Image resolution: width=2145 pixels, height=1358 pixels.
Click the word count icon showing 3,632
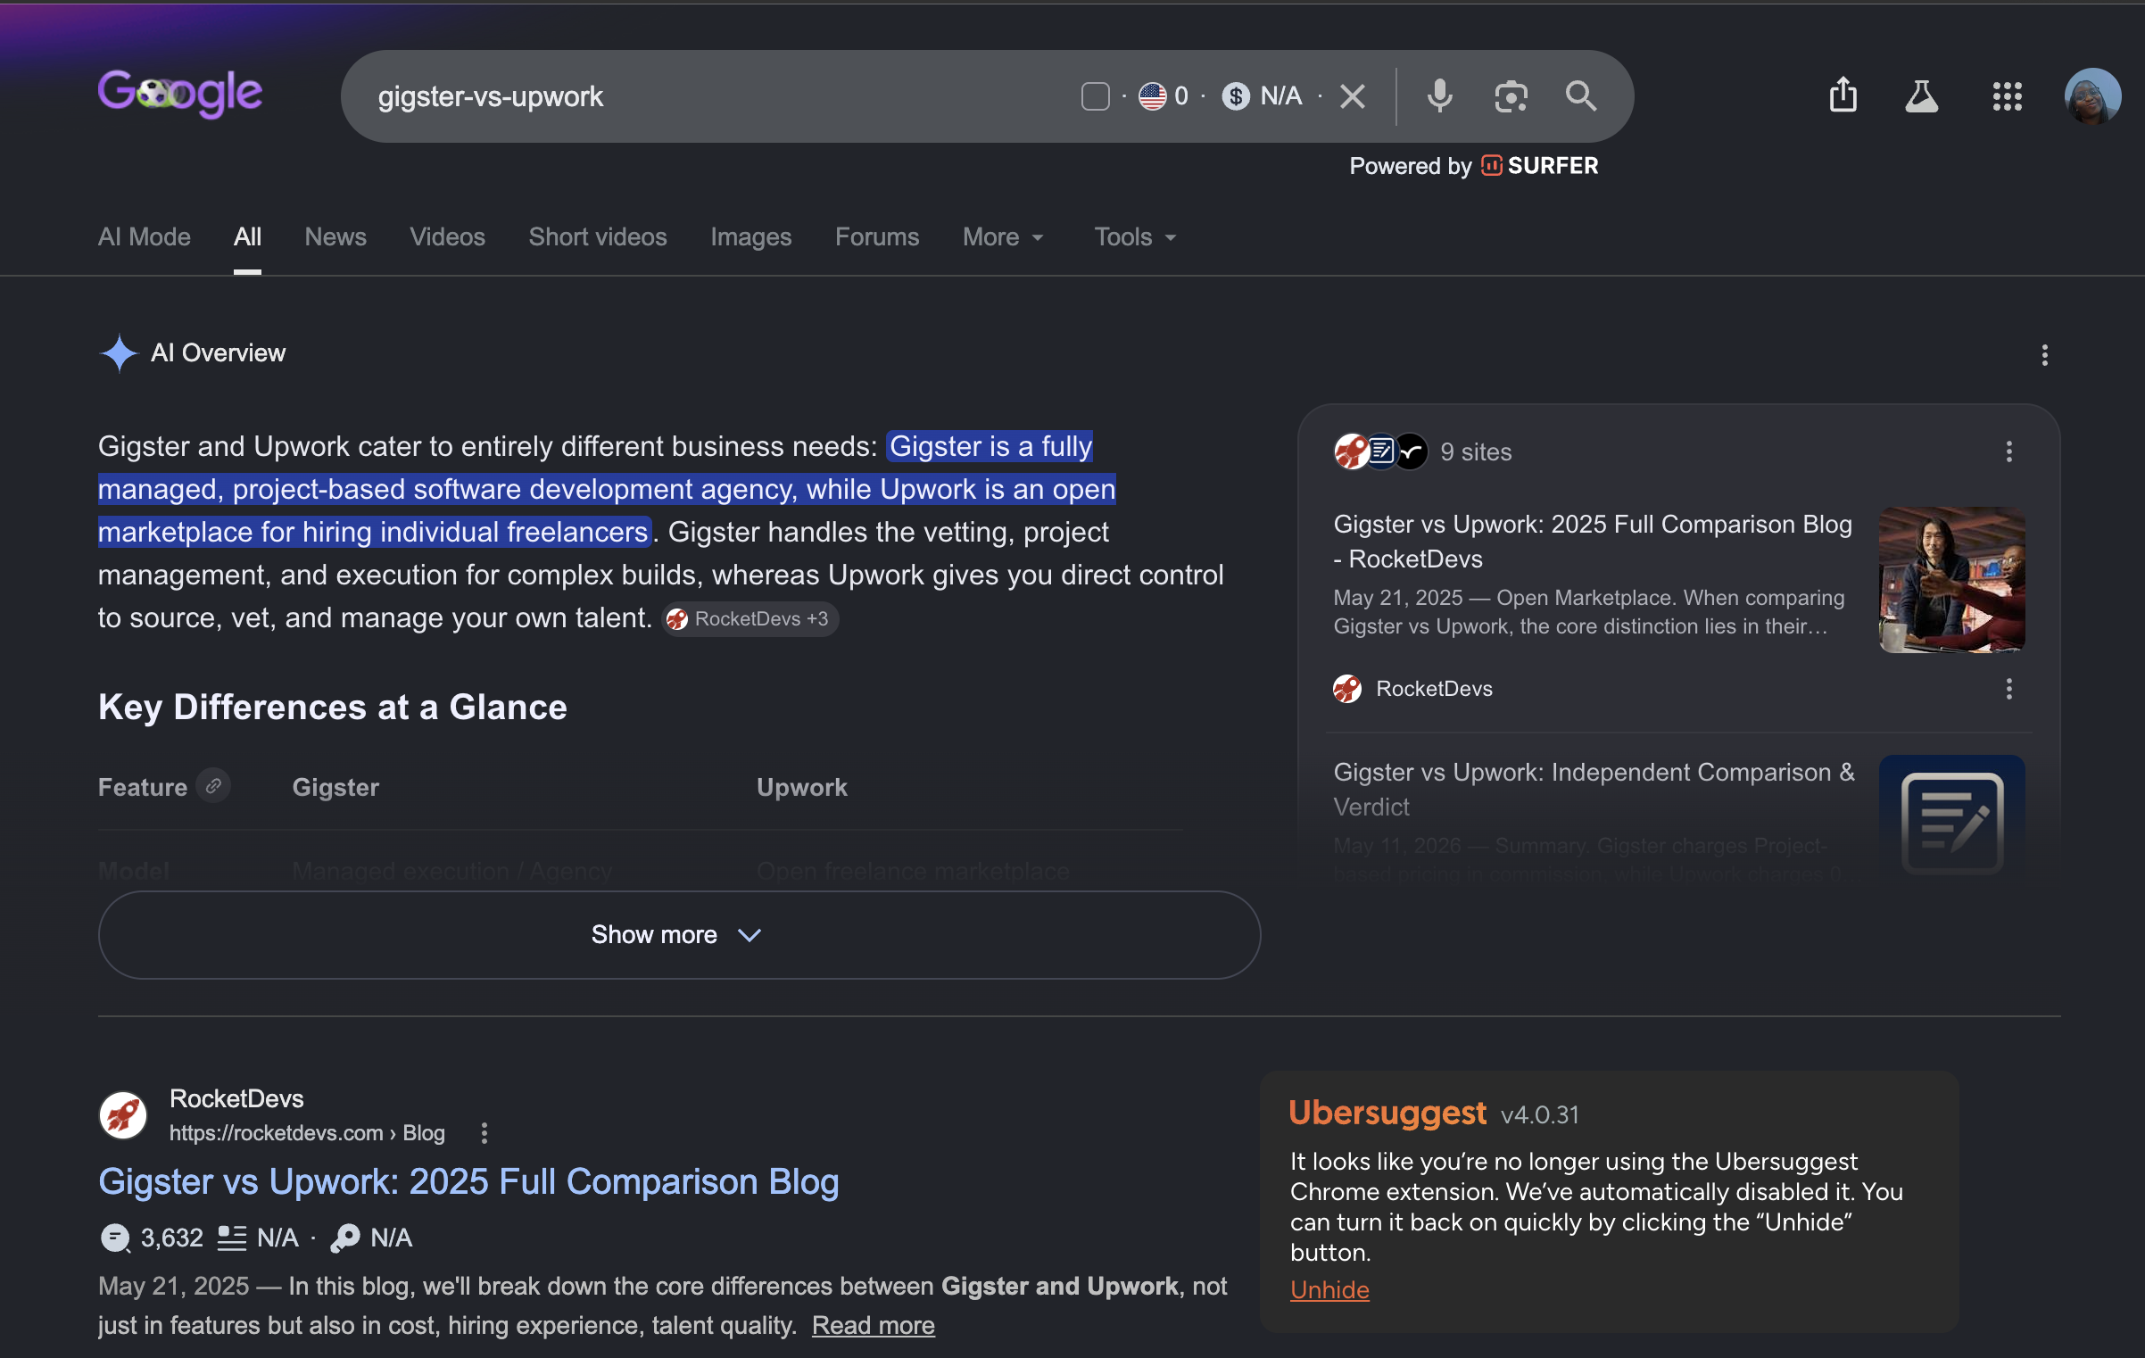click(x=115, y=1238)
